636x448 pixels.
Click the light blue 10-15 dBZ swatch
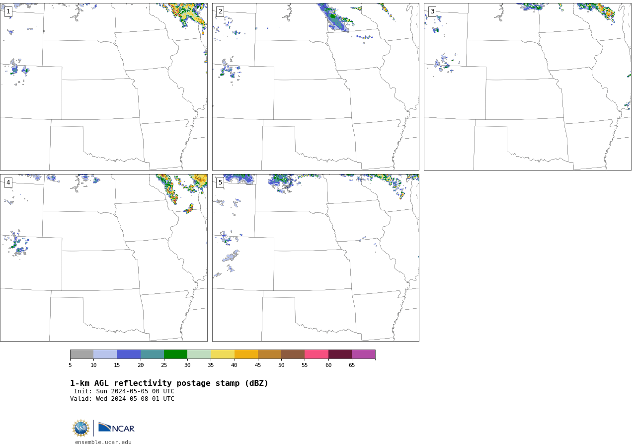pyautogui.click(x=105, y=355)
